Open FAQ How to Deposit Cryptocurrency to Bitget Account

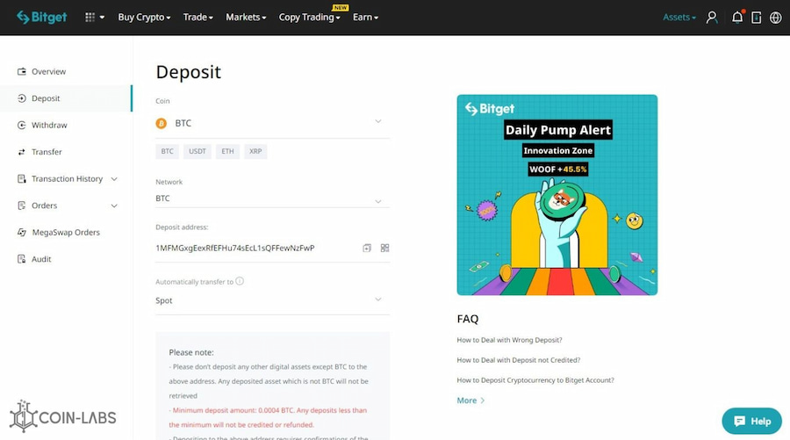click(x=535, y=380)
